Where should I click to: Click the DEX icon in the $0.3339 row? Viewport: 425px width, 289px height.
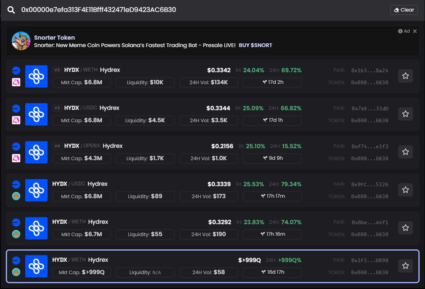16,196
